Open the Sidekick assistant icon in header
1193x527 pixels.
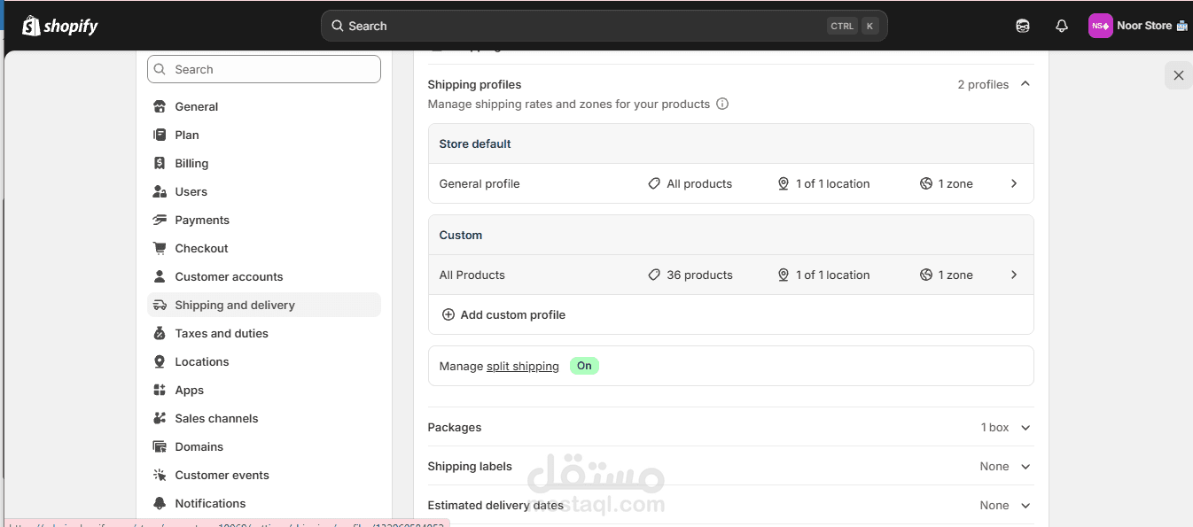tap(1023, 26)
